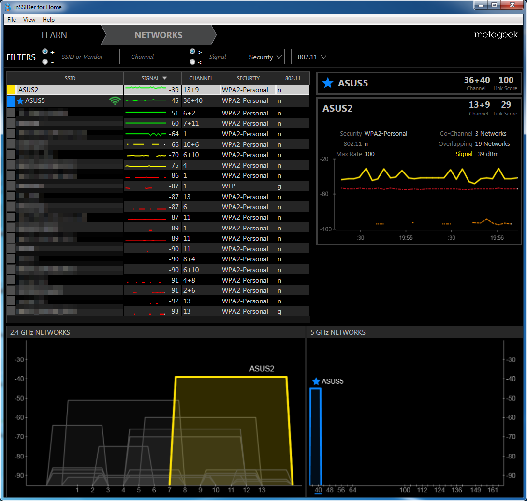Click the Channel filter field
Screen dimensions: 527x501
coord(156,57)
